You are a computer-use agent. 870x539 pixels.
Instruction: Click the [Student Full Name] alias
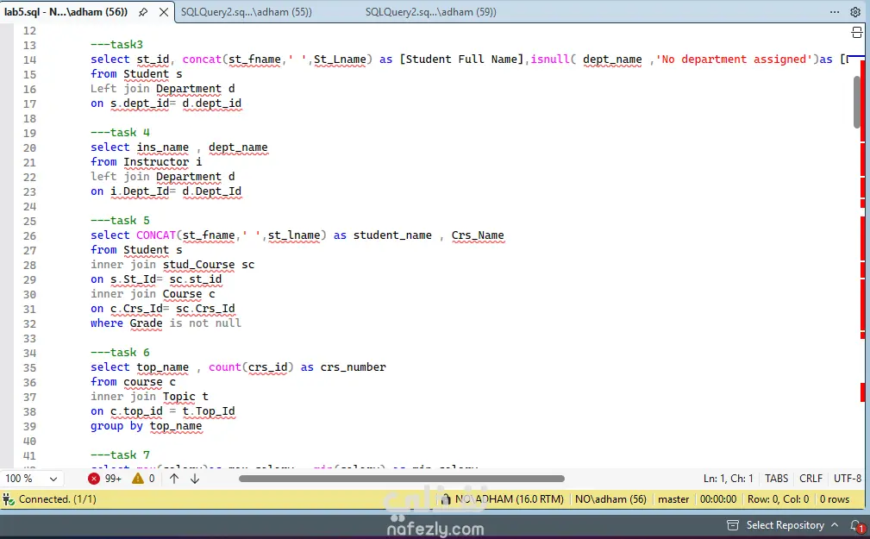(x=461, y=60)
